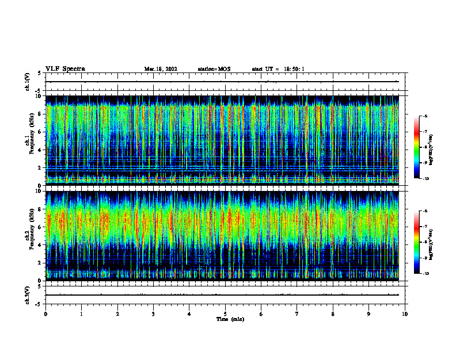Click the ch.3 voltage waveform trace
The height and width of the screenshot is (352, 456).
point(222,295)
